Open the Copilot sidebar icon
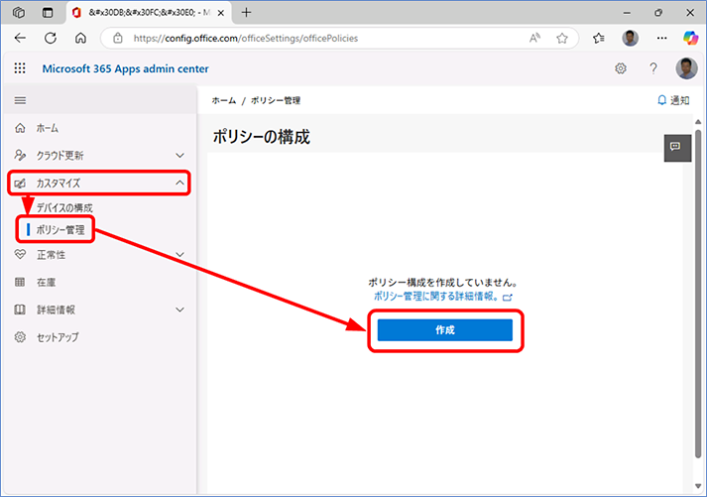This screenshot has width=707, height=497. click(690, 39)
